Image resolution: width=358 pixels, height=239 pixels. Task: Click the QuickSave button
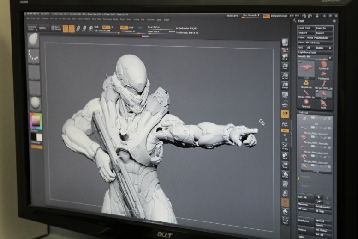click(x=233, y=16)
